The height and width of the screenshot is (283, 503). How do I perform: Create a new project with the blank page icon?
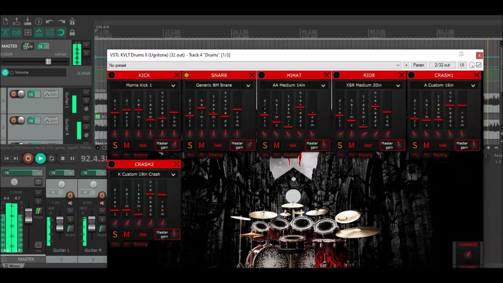[5, 22]
